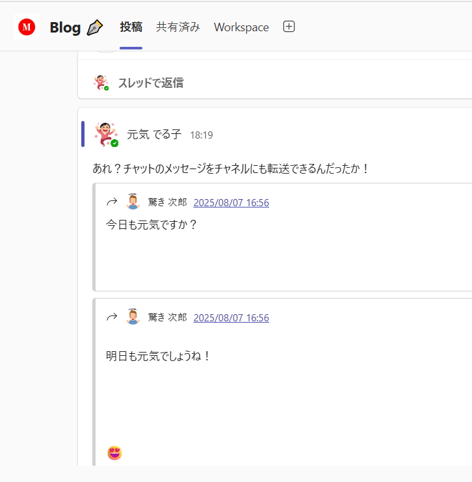Screen dimensions: 472x482
Task: Open second 2025/08/07 16:56 timestamp link
Action: (x=231, y=318)
